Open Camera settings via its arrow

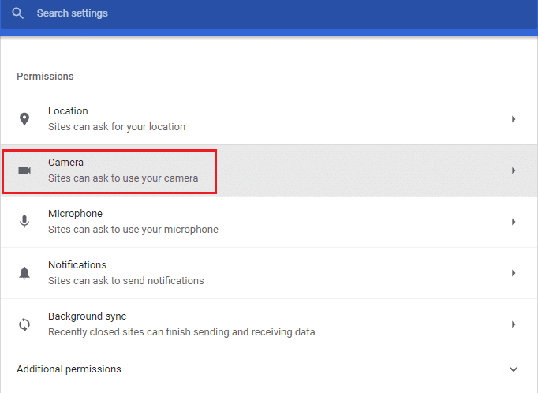point(514,170)
